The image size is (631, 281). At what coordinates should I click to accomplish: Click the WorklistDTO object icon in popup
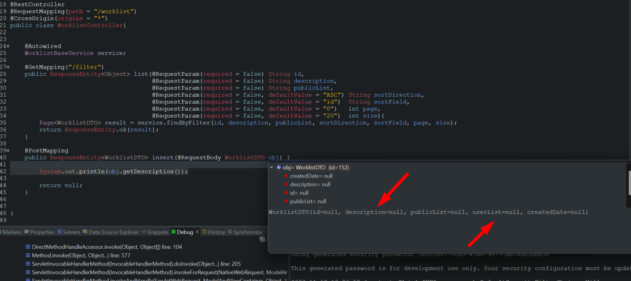(279, 168)
